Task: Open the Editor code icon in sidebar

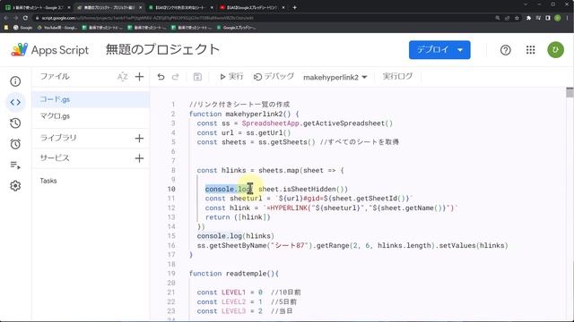Action: click(15, 102)
